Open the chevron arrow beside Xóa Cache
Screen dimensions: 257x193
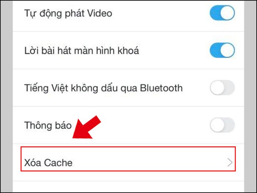point(230,162)
